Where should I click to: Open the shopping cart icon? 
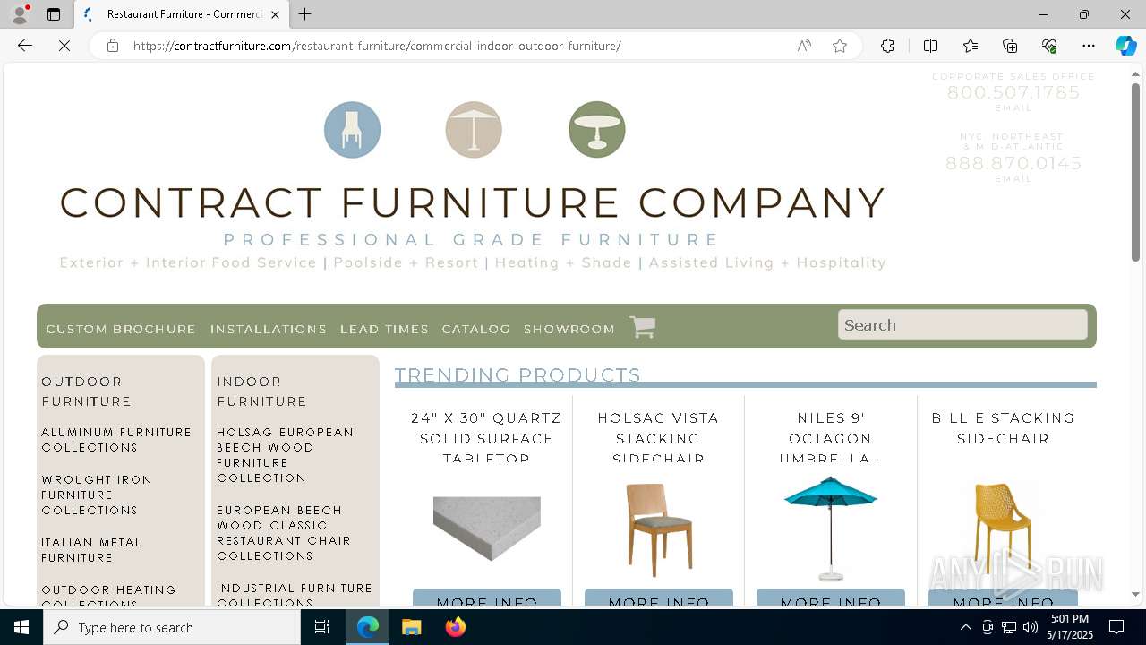tap(643, 327)
